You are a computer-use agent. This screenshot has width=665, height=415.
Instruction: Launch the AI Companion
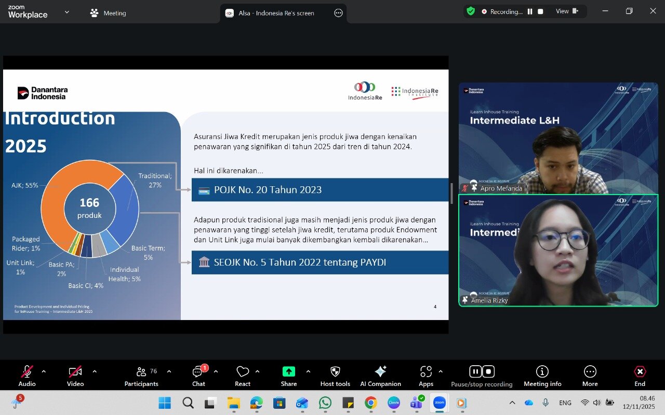pos(380,376)
